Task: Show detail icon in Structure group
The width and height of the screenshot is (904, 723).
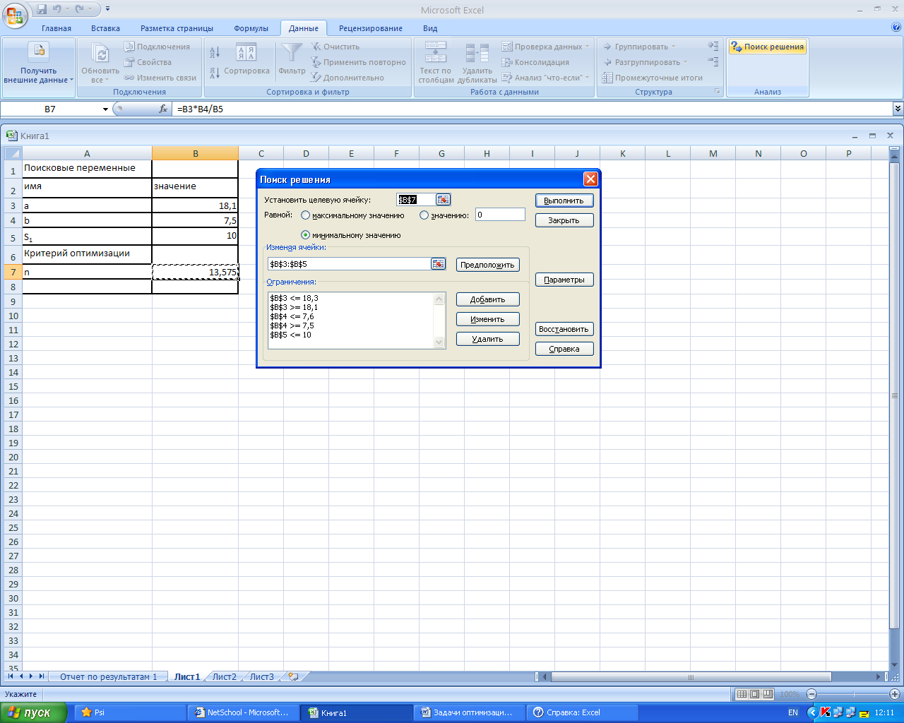Action: point(713,46)
